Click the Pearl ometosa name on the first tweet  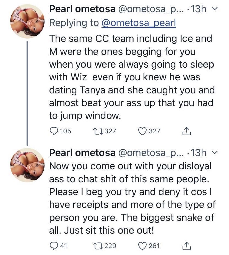pyautogui.click(x=82, y=9)
